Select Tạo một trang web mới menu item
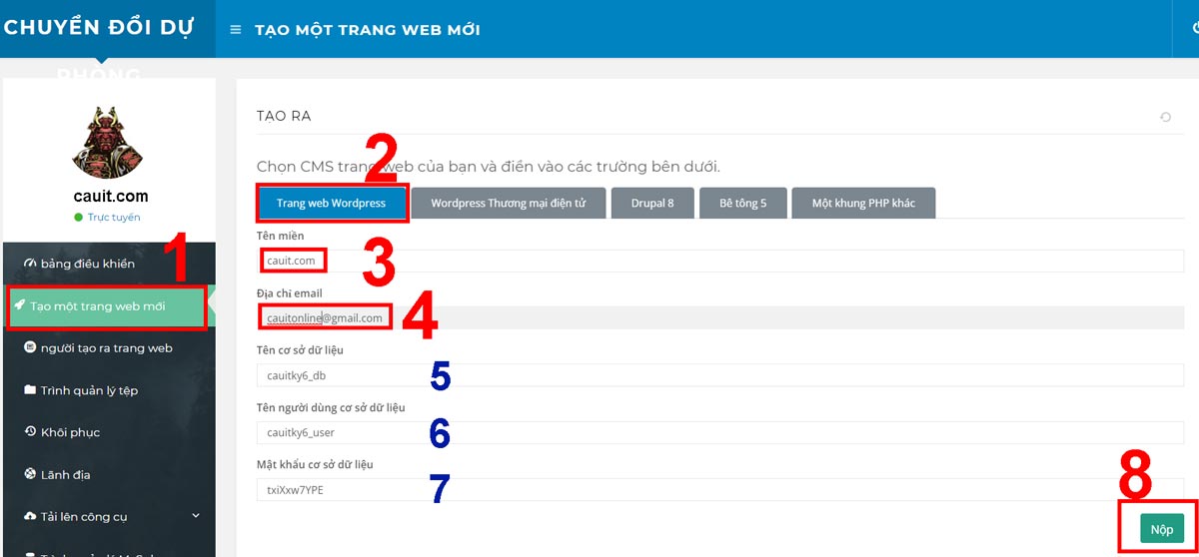1199x557 pixels. (108, 306)
